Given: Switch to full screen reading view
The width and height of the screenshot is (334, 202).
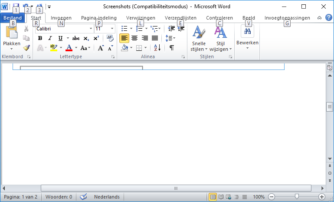Looking at the screenshot, I should coord(221,197).
